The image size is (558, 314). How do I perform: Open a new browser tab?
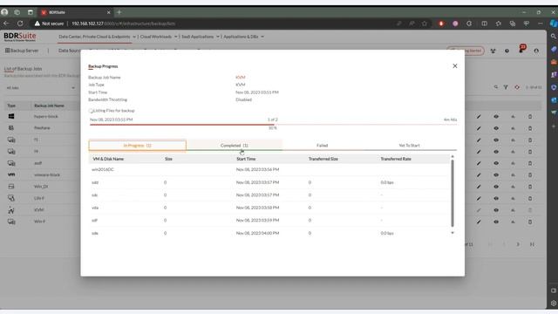point(119,12)
